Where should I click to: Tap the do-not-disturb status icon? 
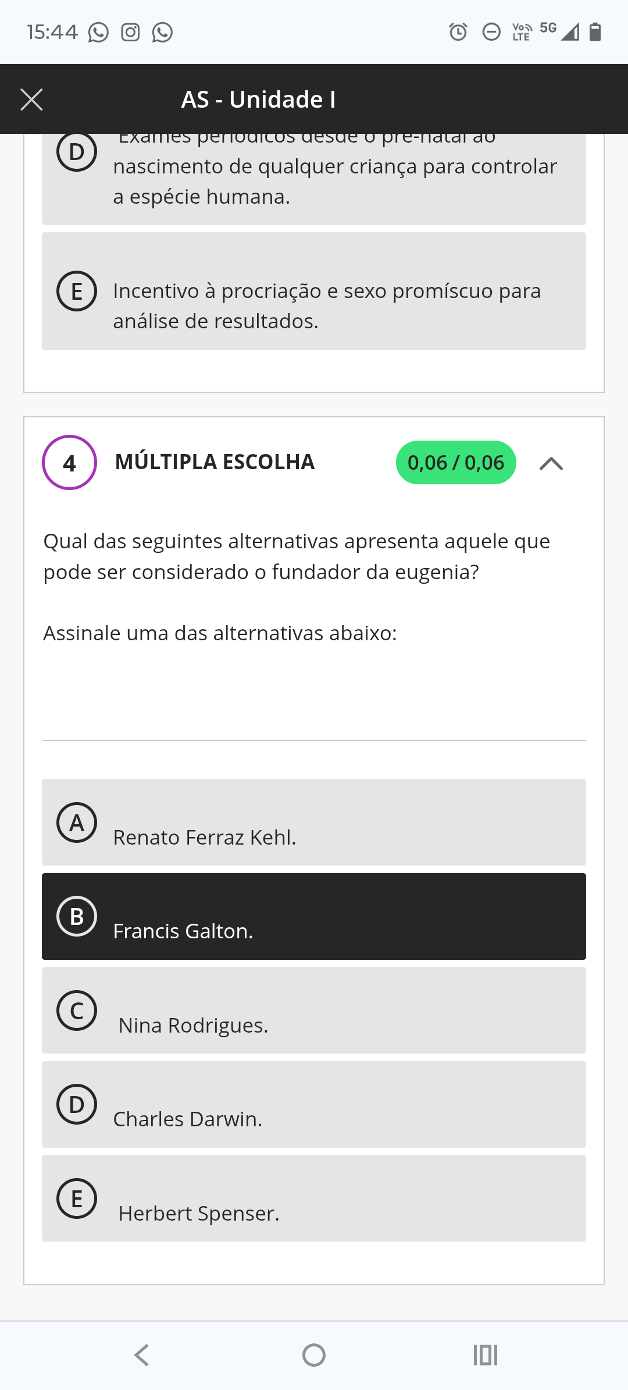pos(491,31)
